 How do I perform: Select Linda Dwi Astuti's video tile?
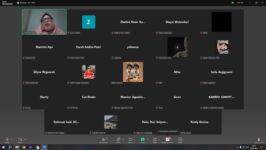(44, 22)
